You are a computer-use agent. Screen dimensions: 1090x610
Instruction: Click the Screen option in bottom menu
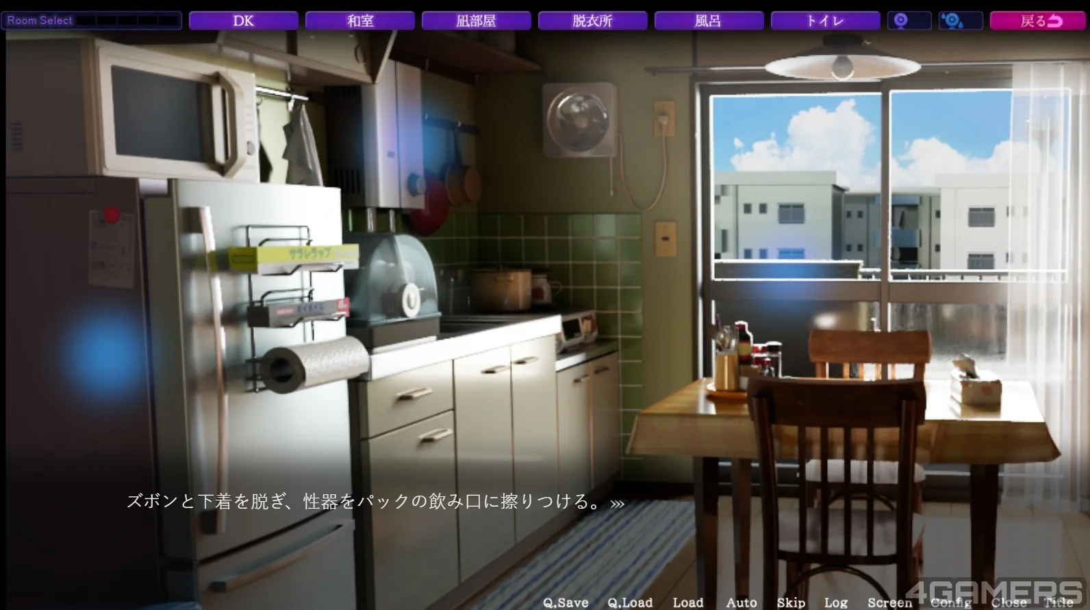pyautogui.click(x=890, y=602)
